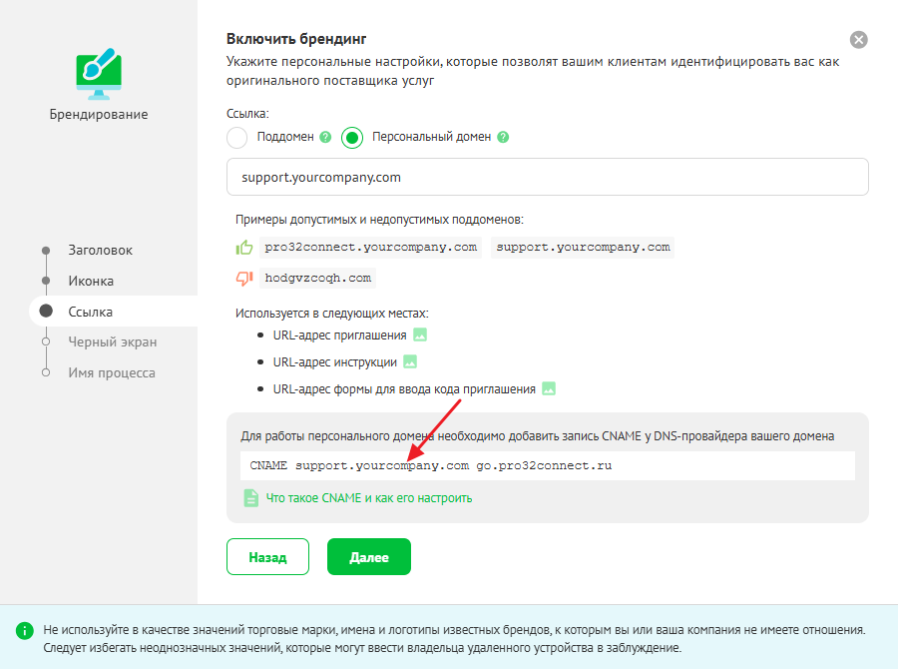Click the info icon in bottom notice bar

tap(24, 631)
